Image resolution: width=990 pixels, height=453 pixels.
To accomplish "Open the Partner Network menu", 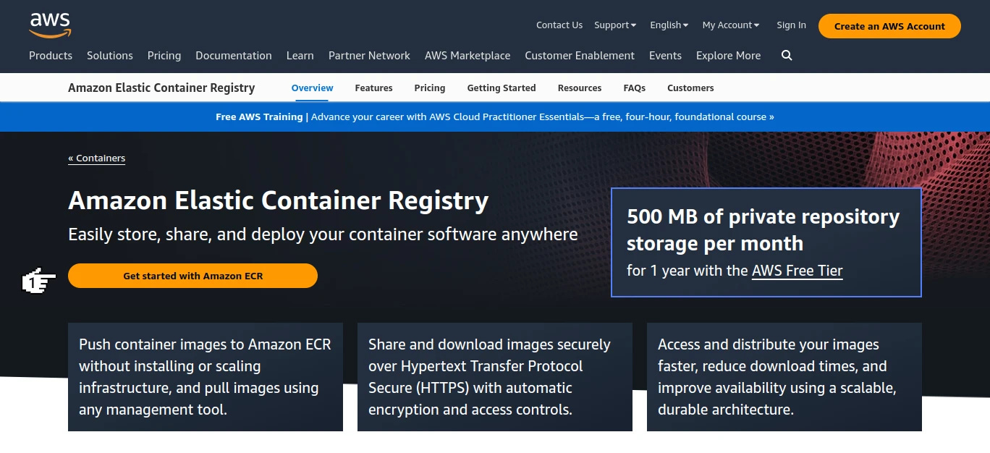I will pos(369,56).
